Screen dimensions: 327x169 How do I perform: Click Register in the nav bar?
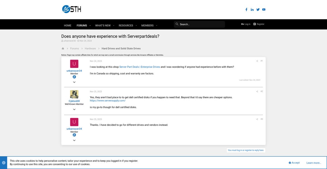(259, 24)
